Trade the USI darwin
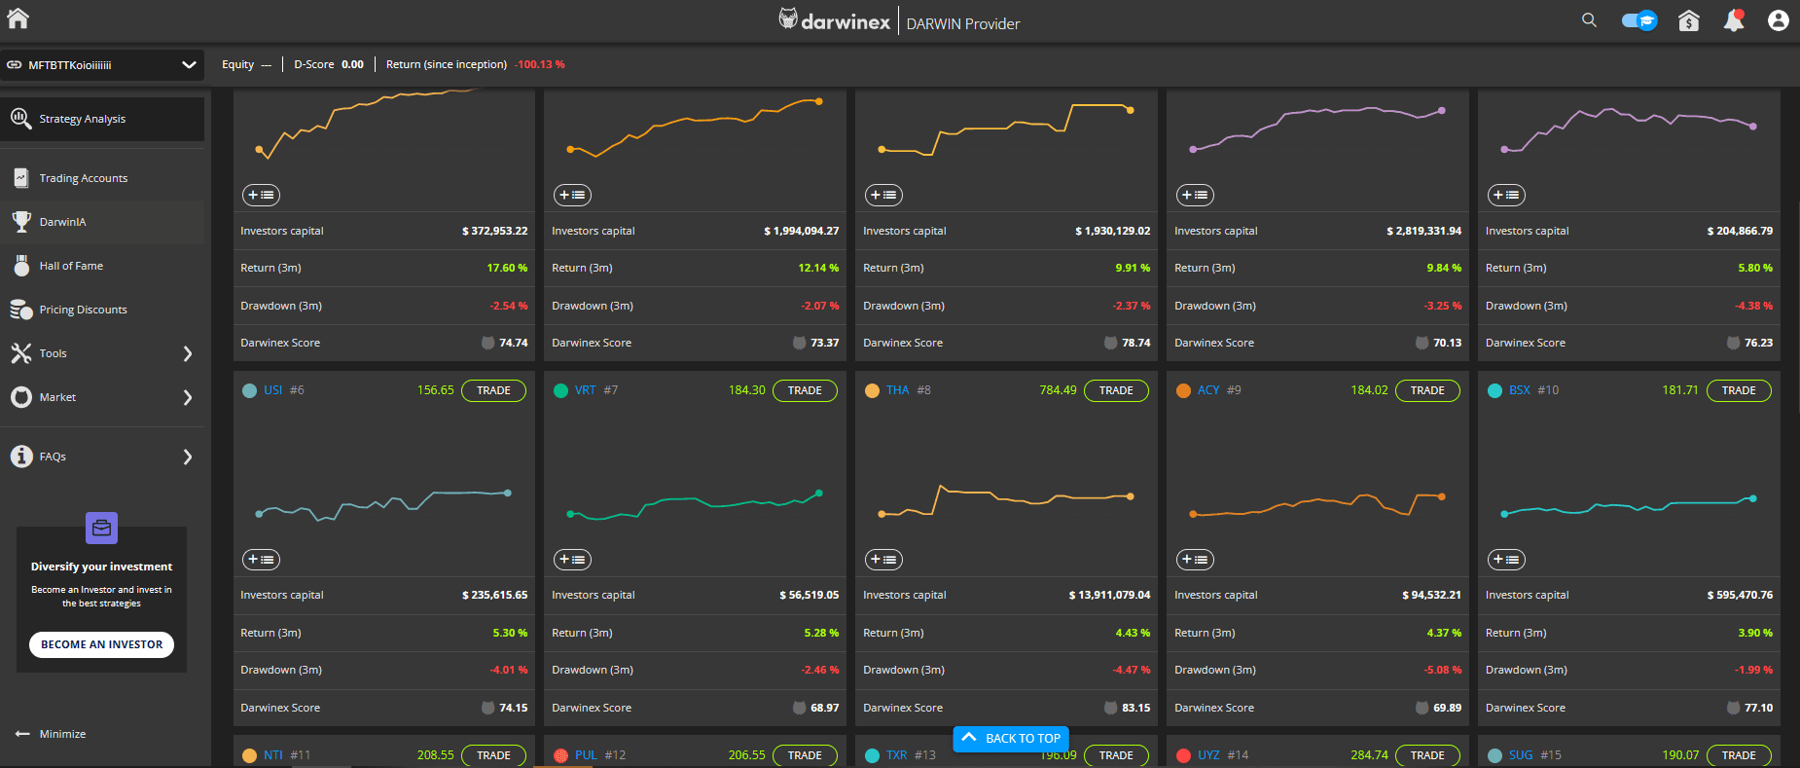1800x768 pixels. tap(493, 390)
